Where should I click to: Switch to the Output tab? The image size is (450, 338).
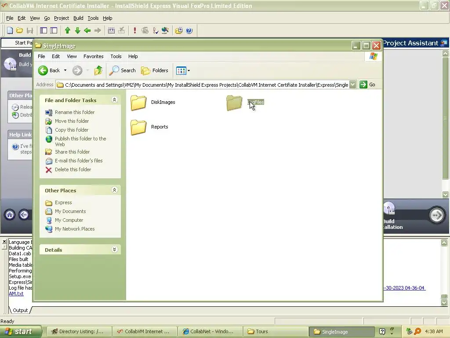pyautogui.click(x=20, y=310)
